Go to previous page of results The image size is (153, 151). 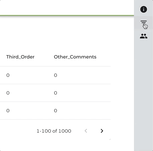pyautogui.click(x=86, y=131)
